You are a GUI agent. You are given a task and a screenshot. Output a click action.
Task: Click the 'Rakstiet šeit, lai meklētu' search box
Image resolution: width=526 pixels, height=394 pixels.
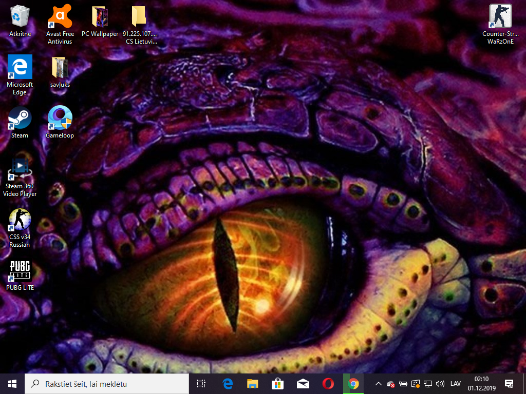pos(107,384)
